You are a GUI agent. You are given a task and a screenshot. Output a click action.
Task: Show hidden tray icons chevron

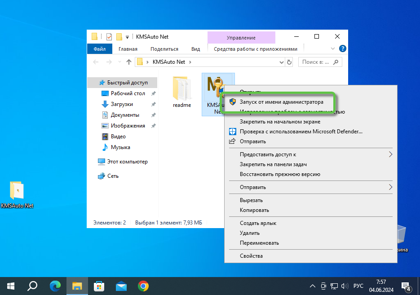pos(312,286)
